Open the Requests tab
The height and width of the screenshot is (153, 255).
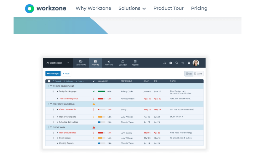point(109,63)
